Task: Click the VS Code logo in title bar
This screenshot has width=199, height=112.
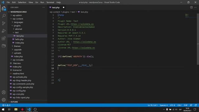Action: (3, 2)
